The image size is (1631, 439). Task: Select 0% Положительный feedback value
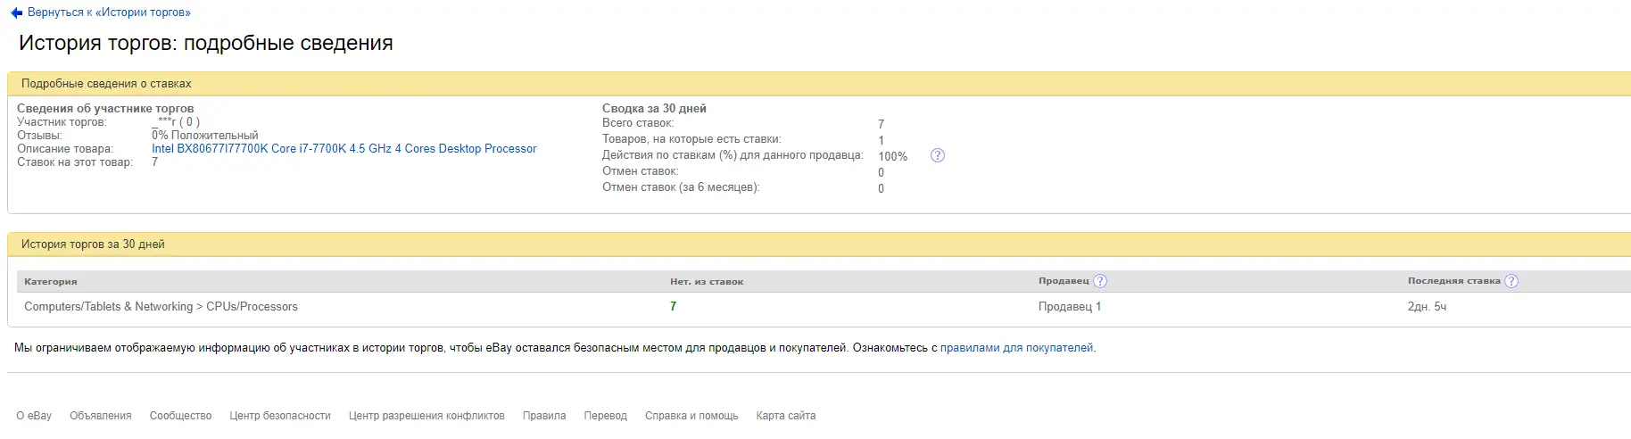tap(205, 136)
